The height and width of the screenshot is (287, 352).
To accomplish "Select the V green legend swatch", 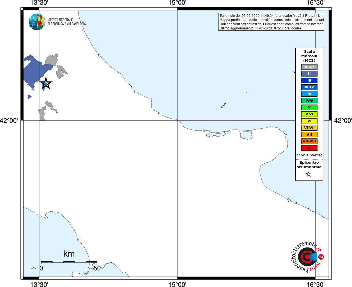I will [x=309, y=107].
